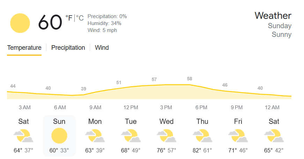Switch units to Fahrenheit

click(x=69, y=18)
